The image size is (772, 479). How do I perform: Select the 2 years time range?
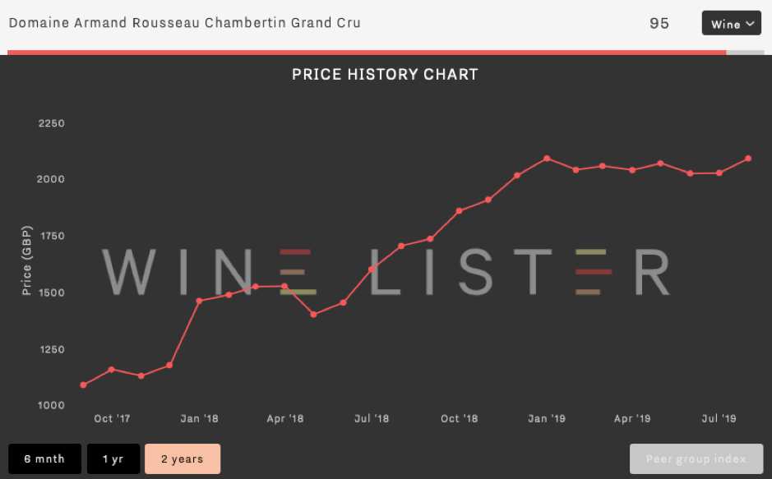click(x=183, y=458)
